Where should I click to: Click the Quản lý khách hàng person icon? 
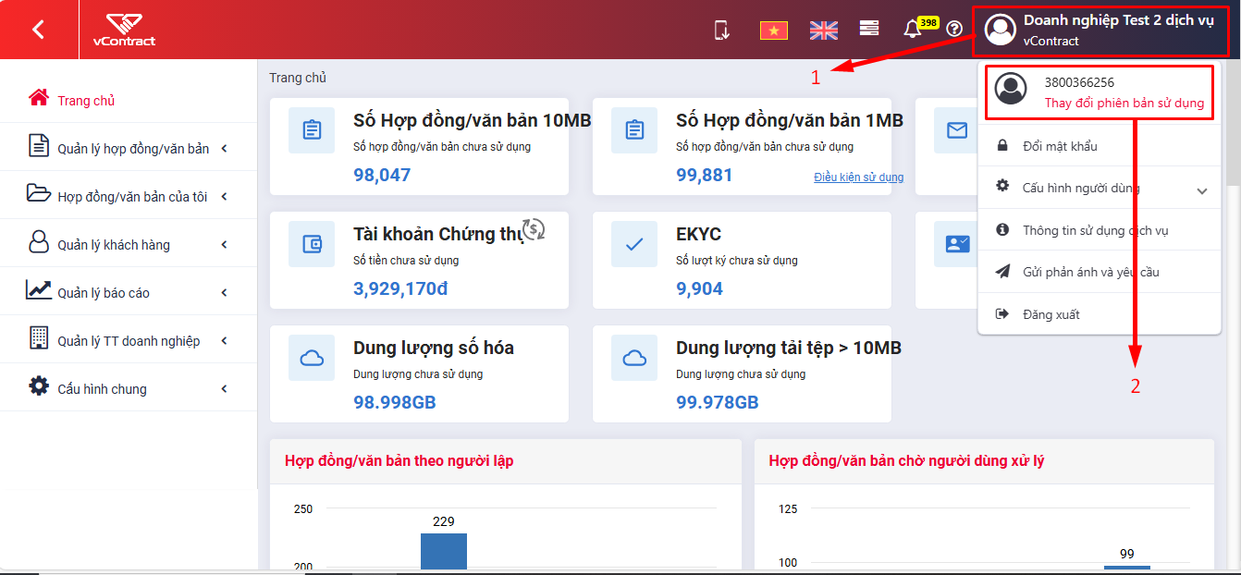pyautogui.click(x=38, y=242)
